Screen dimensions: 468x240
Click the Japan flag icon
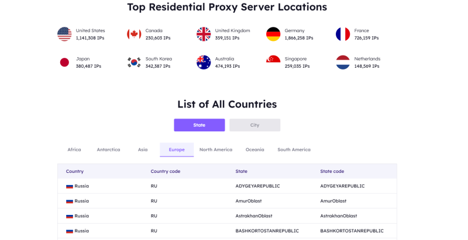click(x=64, y=62)
